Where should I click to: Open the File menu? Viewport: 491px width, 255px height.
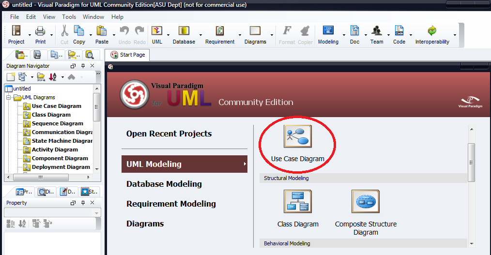pyautogui.click(x=15, y=17)
